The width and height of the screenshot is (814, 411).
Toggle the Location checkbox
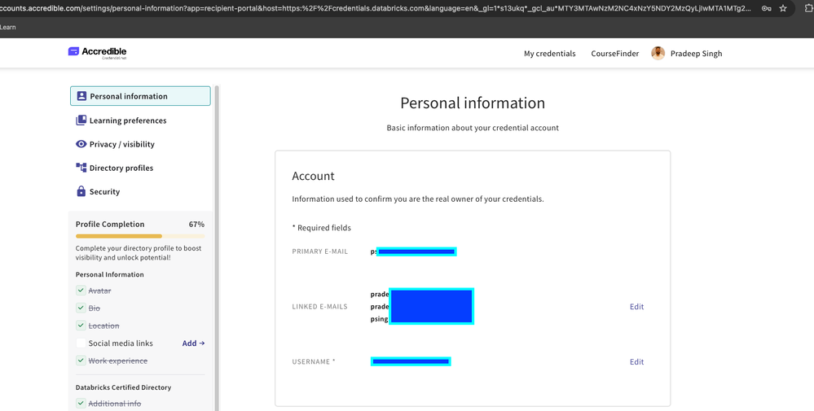[81, 326]
